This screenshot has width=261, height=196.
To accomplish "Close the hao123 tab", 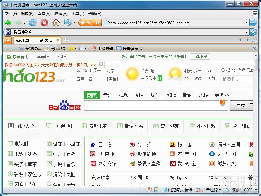I will [x=58, y=40].
